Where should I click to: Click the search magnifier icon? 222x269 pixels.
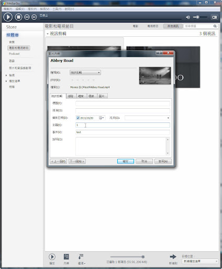[215, 26]
